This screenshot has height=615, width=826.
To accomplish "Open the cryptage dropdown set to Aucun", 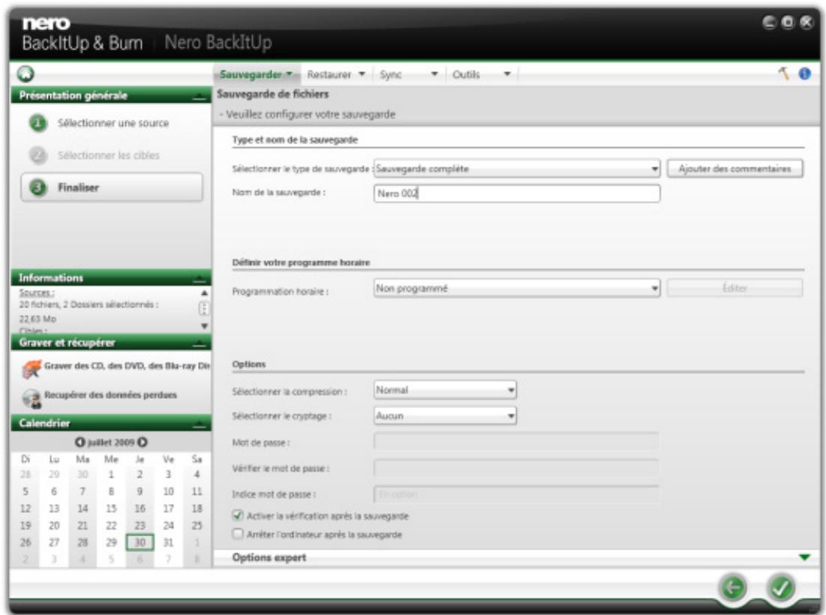I will pyautogui.click(x=445, y=415).
